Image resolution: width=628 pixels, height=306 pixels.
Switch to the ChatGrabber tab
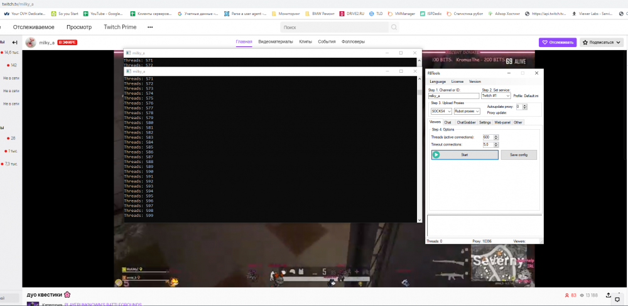pos(466,122)
